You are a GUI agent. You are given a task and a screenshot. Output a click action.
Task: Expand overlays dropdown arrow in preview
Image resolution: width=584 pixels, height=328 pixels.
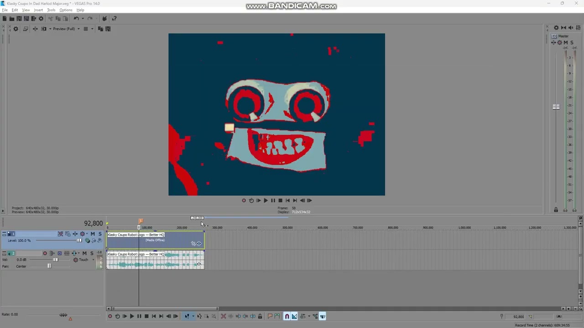tap(92, 29)
